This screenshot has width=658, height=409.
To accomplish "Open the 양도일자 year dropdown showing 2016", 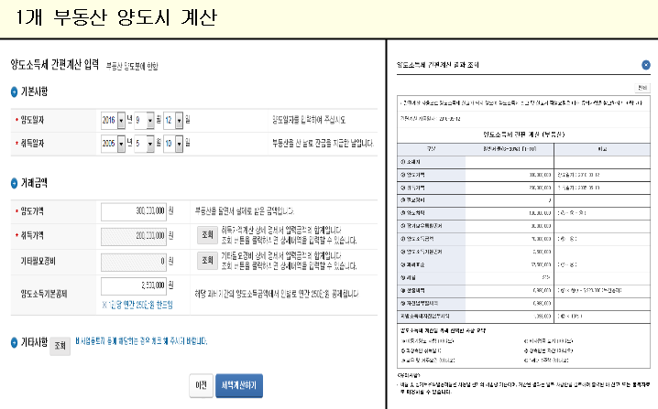I will click(113, 120).
